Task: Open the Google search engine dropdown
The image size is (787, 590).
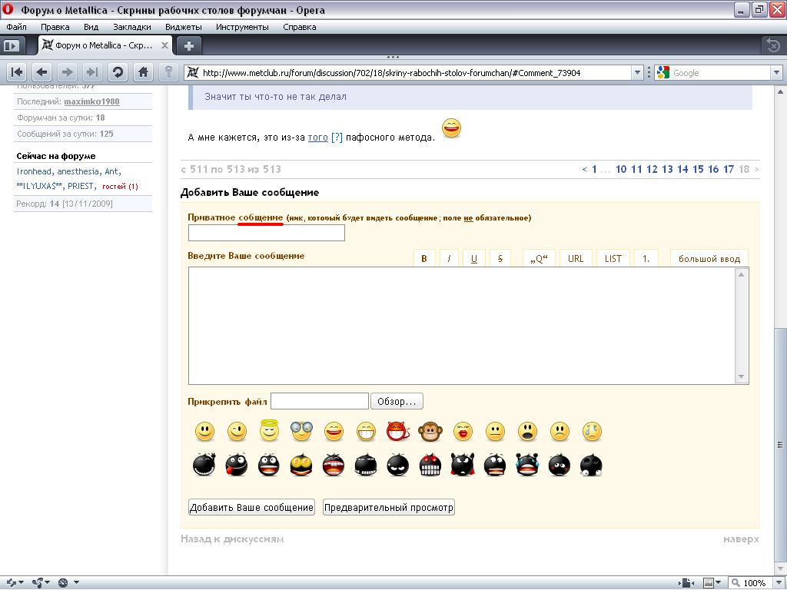Action: point(776,73)
